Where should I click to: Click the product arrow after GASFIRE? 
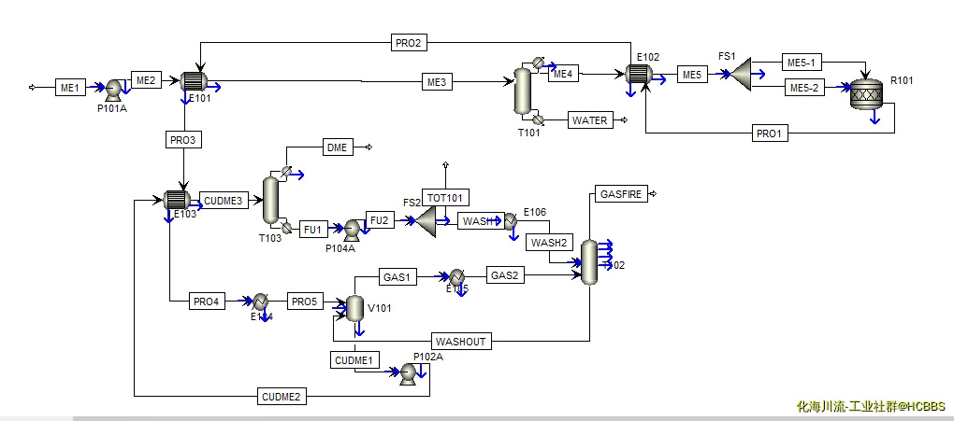pyautogui.click(x=654, y=194)
